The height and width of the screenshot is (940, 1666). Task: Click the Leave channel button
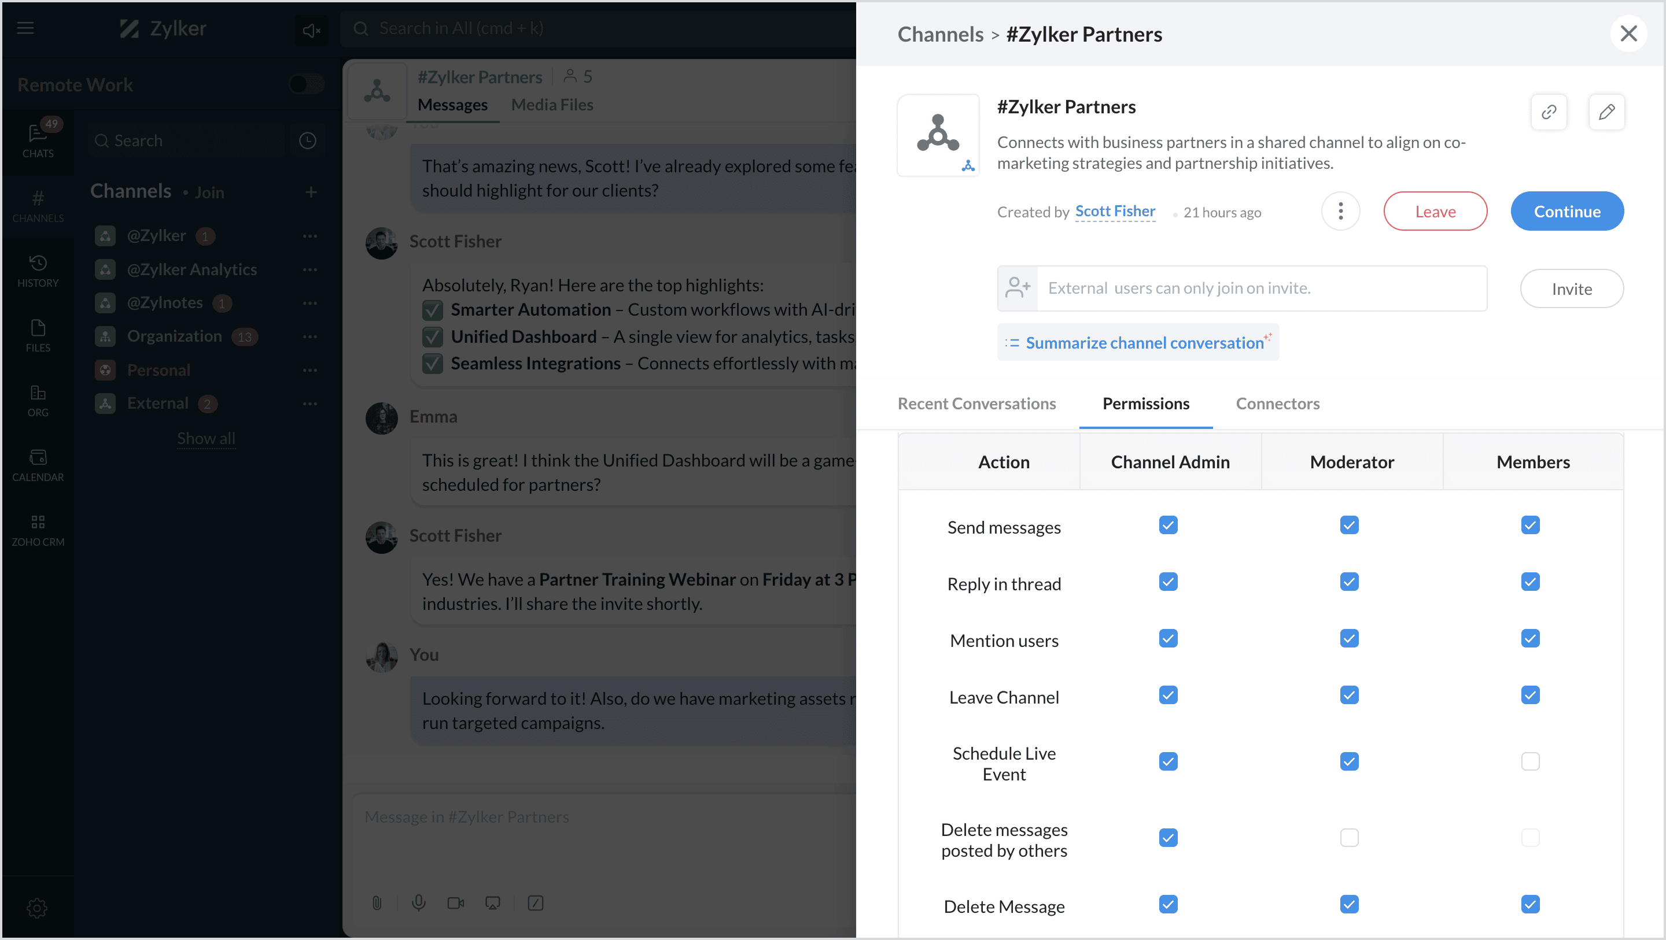click(x=1435, y=212)
